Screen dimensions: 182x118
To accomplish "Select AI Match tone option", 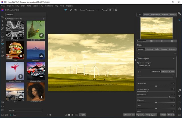I will 164,71.
